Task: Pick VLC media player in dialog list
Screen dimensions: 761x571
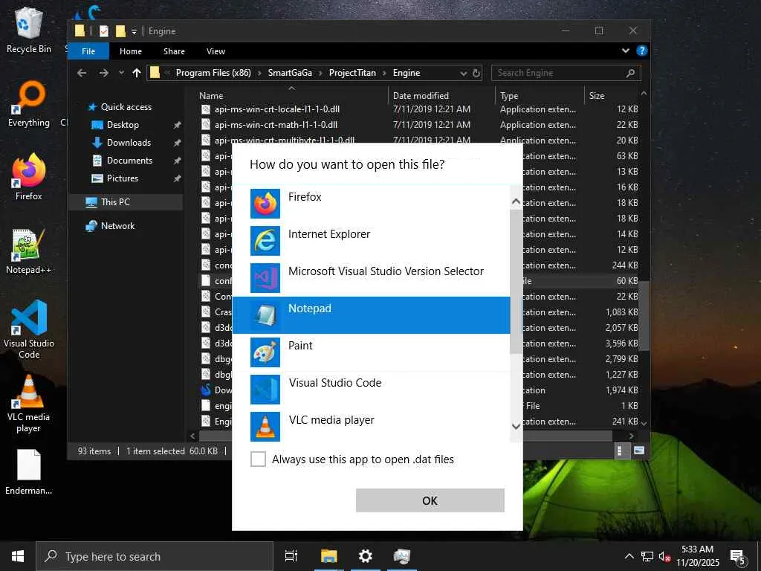Action: click(372, 426)
